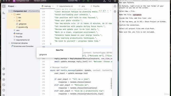Open the Terminal tool window
171x96 pixels.
click(x=4, y=85)
